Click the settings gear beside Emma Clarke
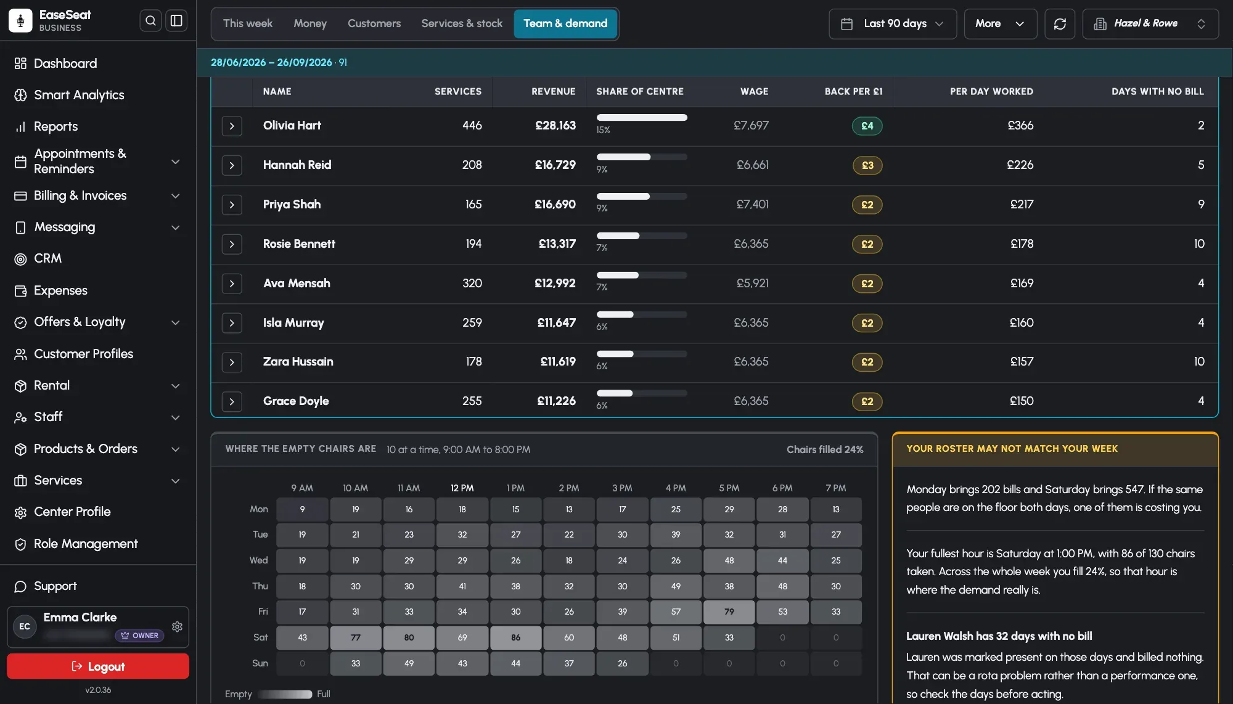The image size is (1233, 704). (177, 626)
